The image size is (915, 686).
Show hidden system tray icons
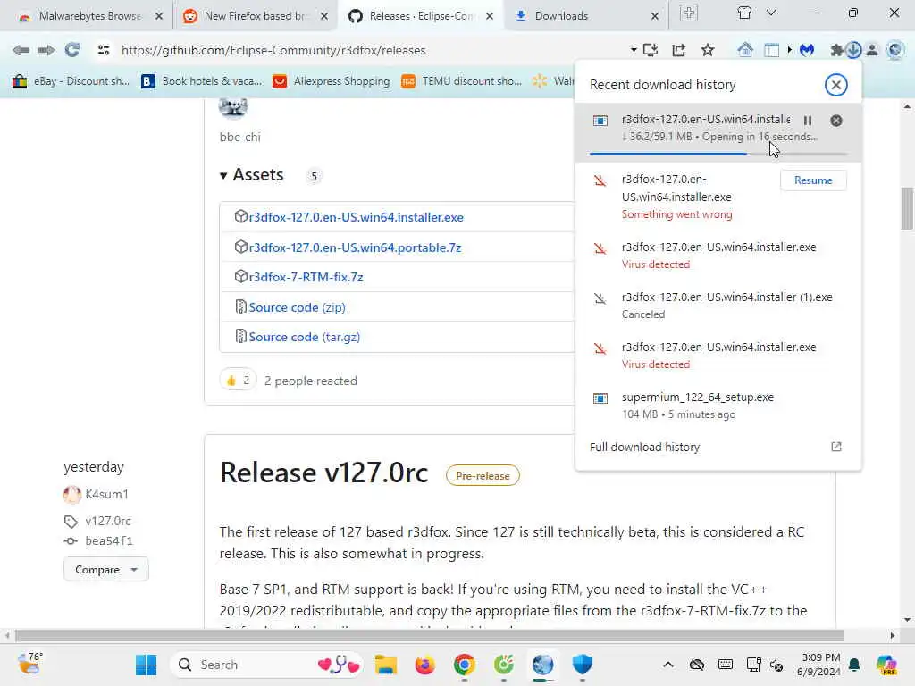pyautogui.click(x=668, y=665)
